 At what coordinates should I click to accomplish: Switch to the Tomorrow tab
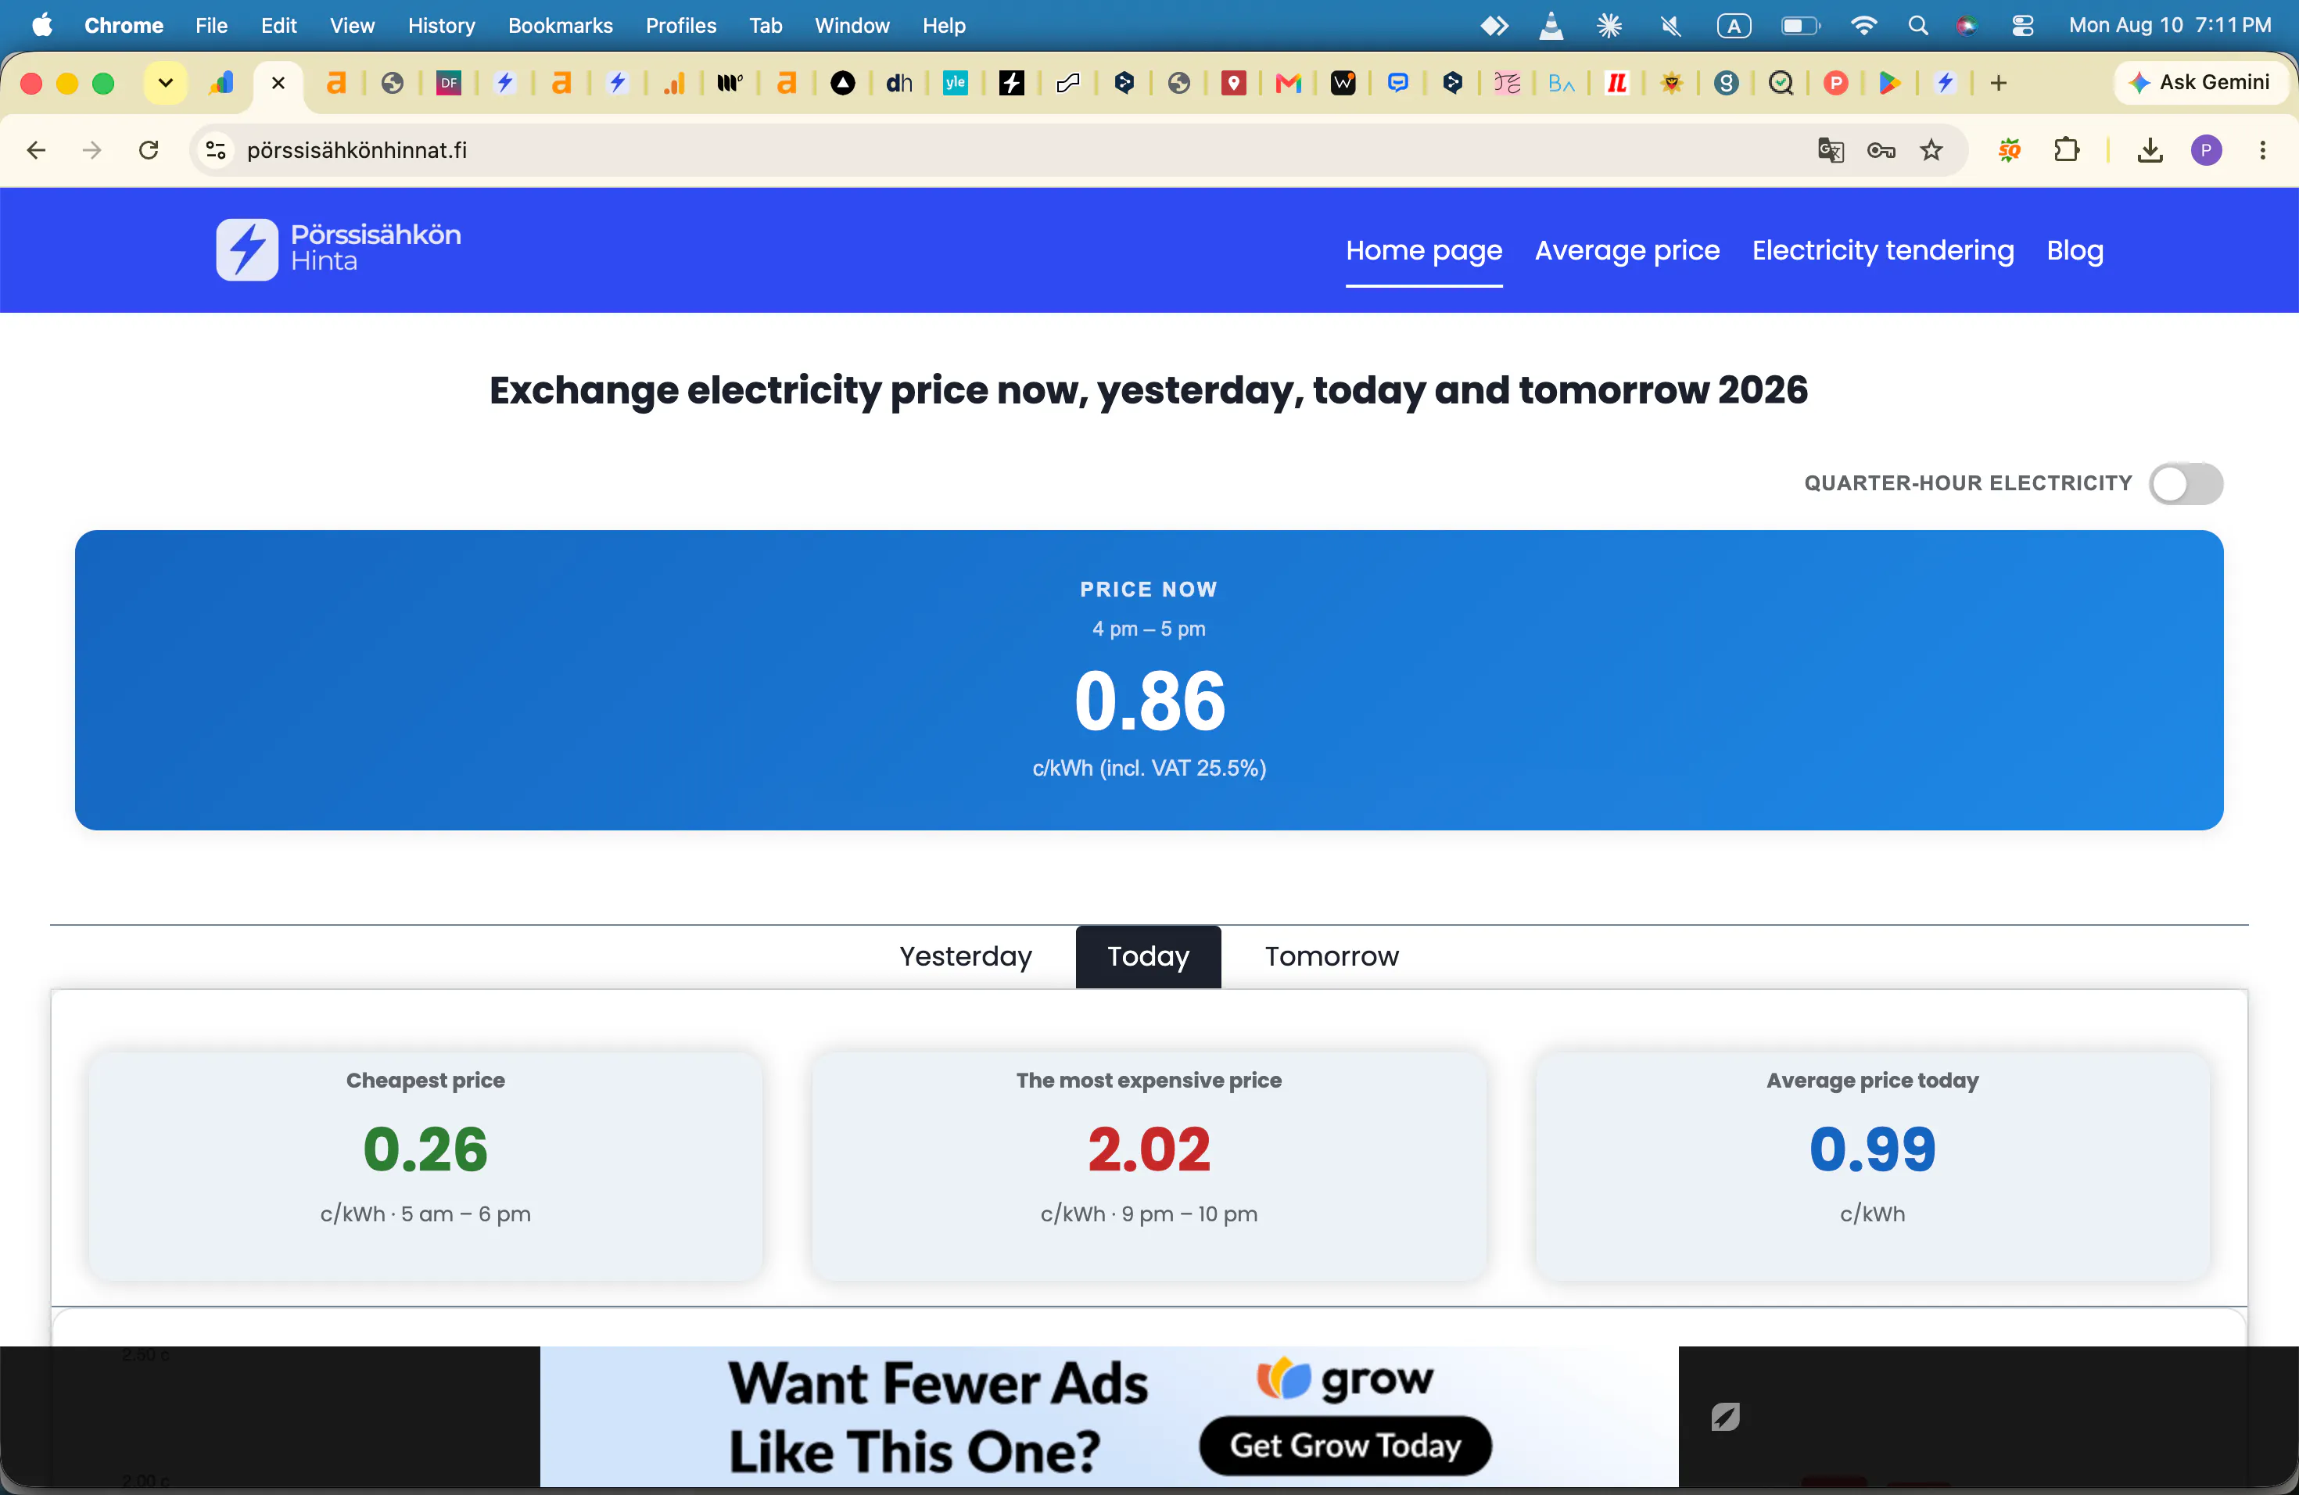click(1331, 956)
